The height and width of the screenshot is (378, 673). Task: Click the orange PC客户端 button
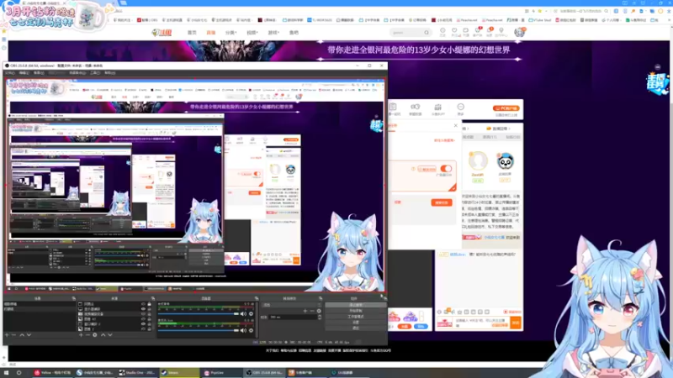(x=506, y=108)
